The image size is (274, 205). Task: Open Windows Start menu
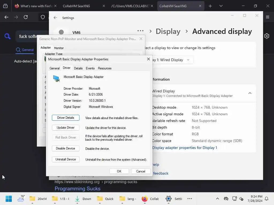(9, 199)
